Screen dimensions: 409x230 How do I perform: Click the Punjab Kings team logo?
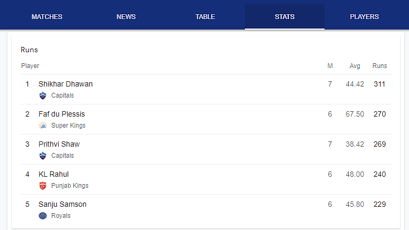(43, 186)
